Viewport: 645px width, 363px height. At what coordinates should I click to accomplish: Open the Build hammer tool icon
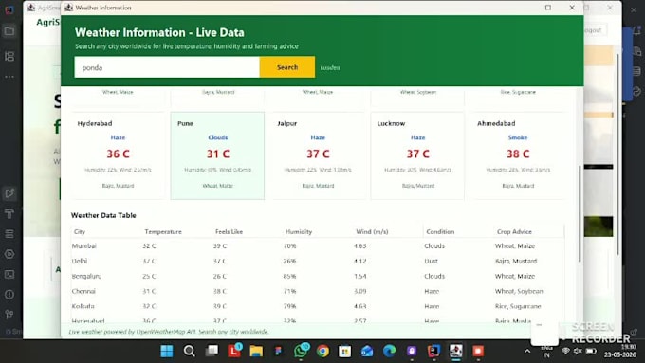[9, 213]
